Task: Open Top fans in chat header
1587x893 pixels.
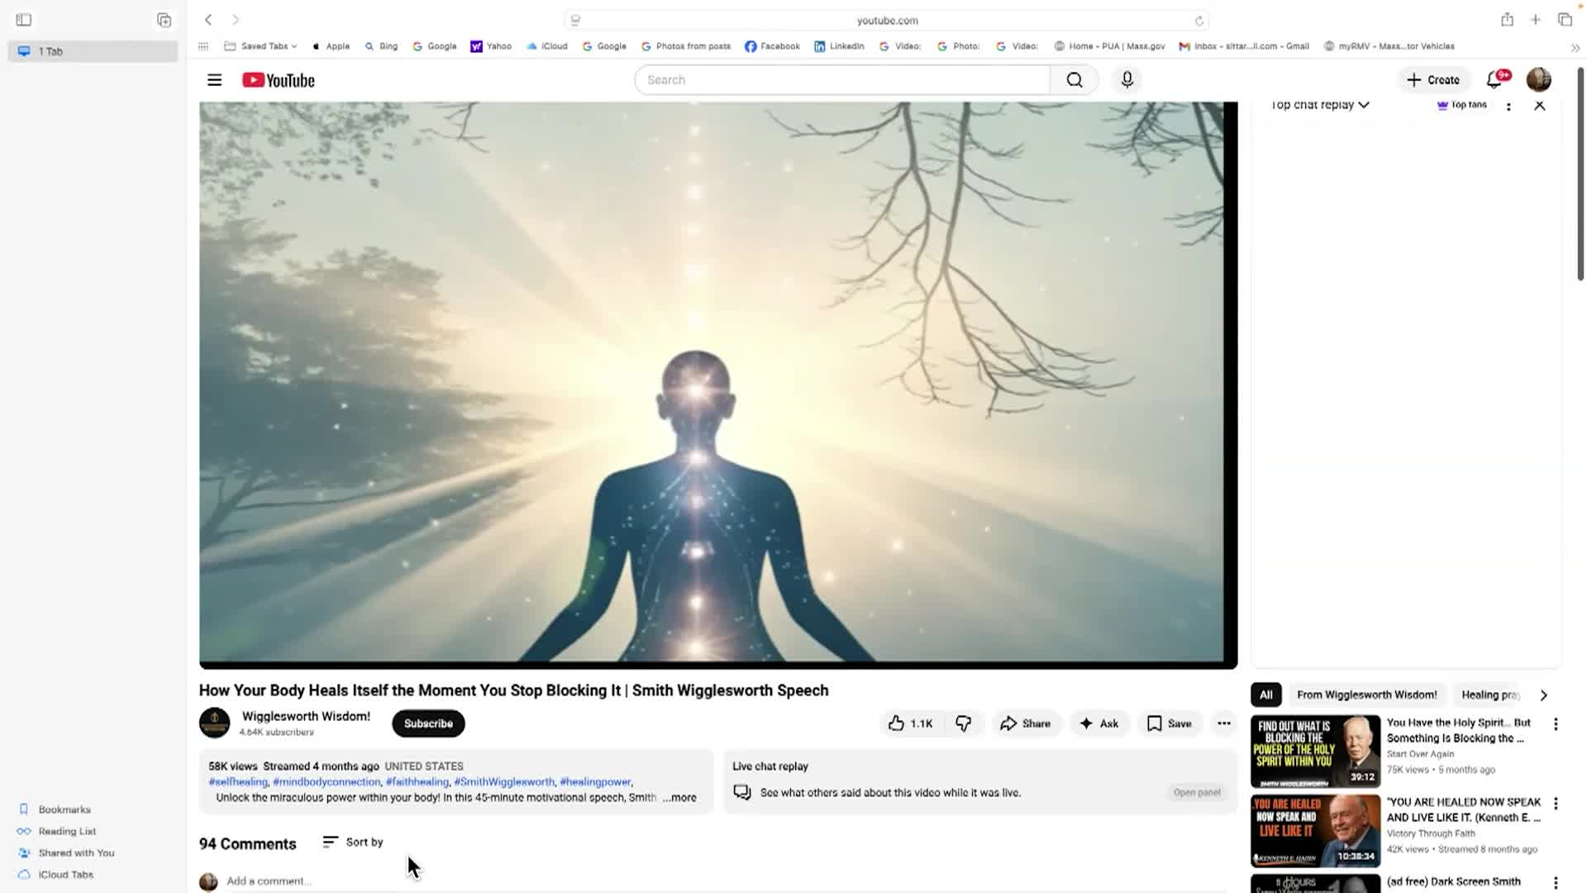Action: point(1462,105)
